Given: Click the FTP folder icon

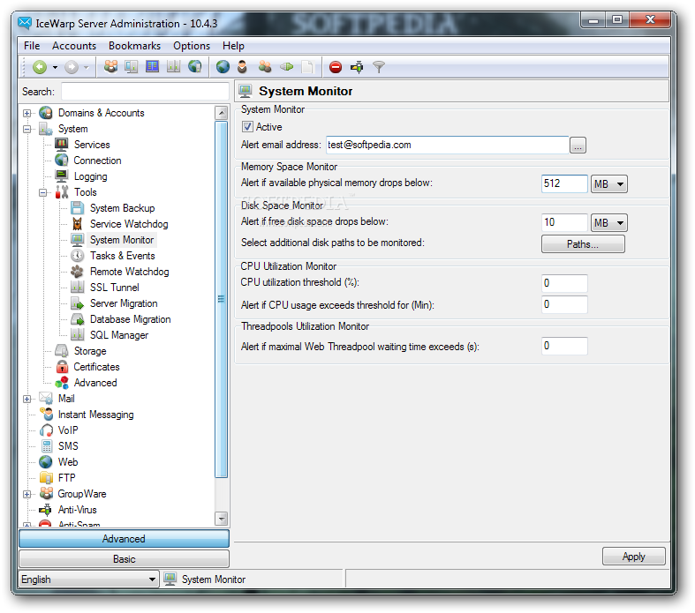Looking at the screenshot, I should (46, 478).
